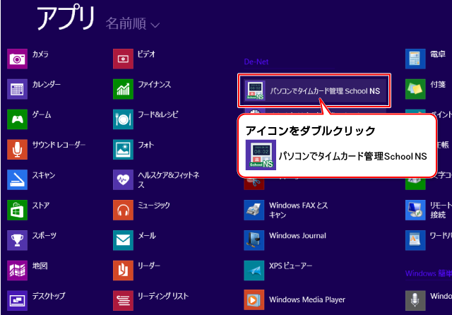The width and height of the screenshot is (452, 315).
Task: Click the Windows Journal label text
Action: point(297,235)
